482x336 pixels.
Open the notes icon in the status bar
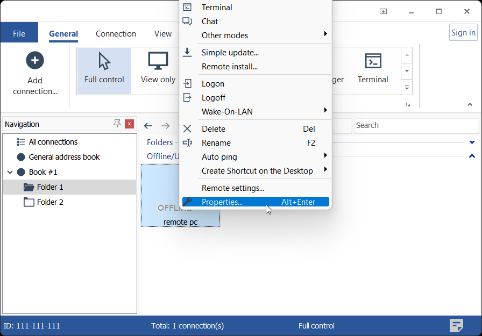pyautogui.click(x=456, y=325)
